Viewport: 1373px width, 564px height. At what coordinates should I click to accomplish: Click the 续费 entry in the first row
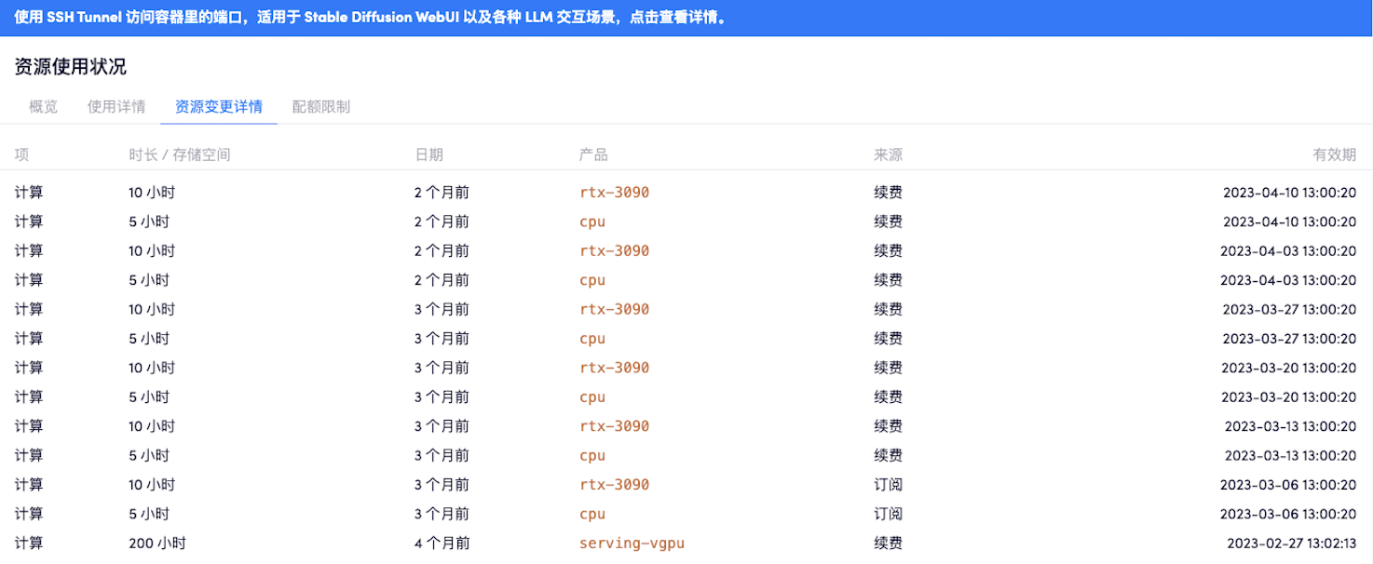tap(887, 192)
